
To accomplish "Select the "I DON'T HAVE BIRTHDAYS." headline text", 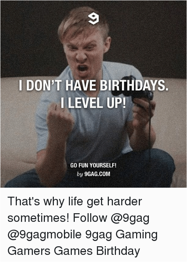I will pos(93,86).
